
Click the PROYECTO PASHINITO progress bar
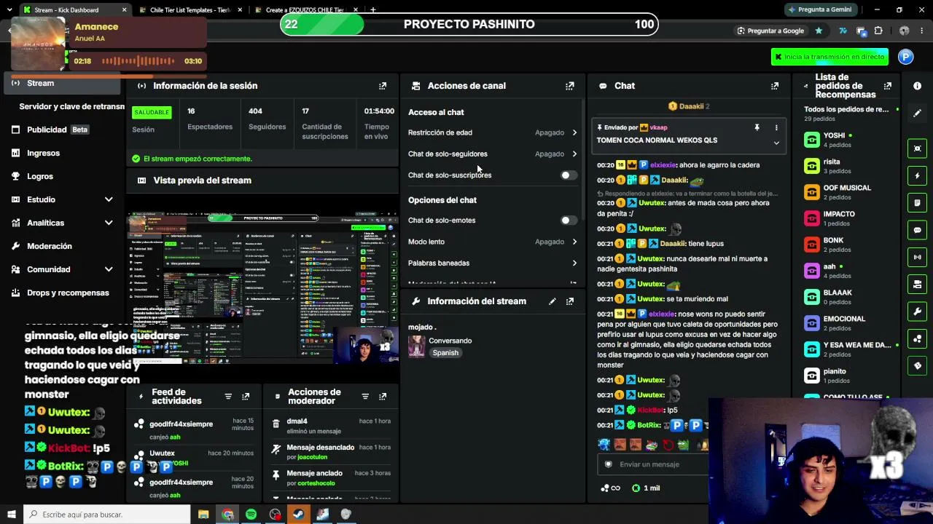coord(469,24)
